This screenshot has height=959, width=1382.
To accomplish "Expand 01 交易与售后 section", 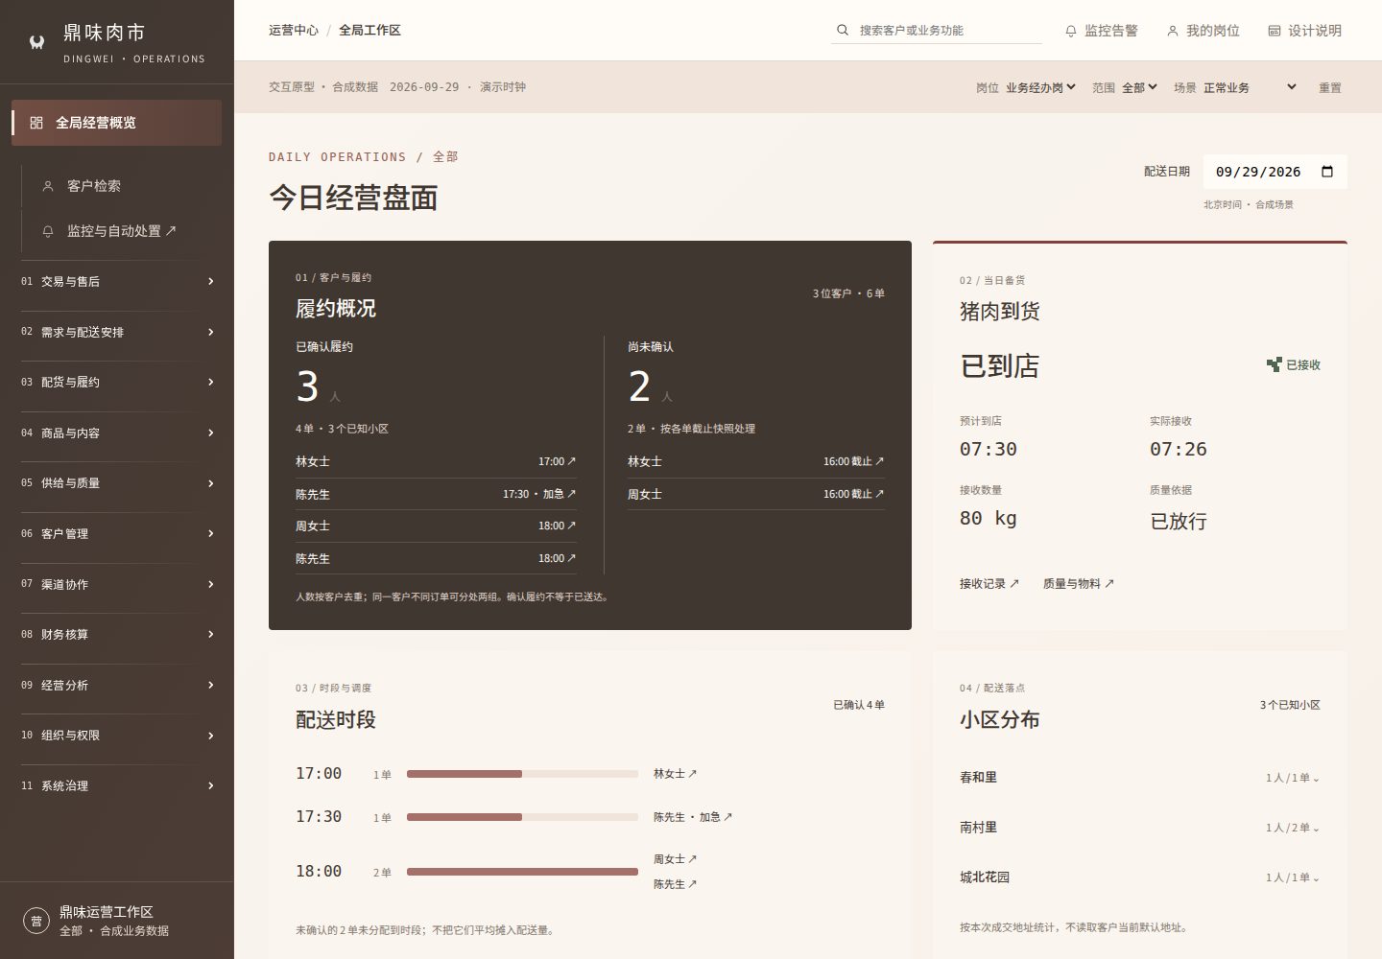I will coord(117,282).
